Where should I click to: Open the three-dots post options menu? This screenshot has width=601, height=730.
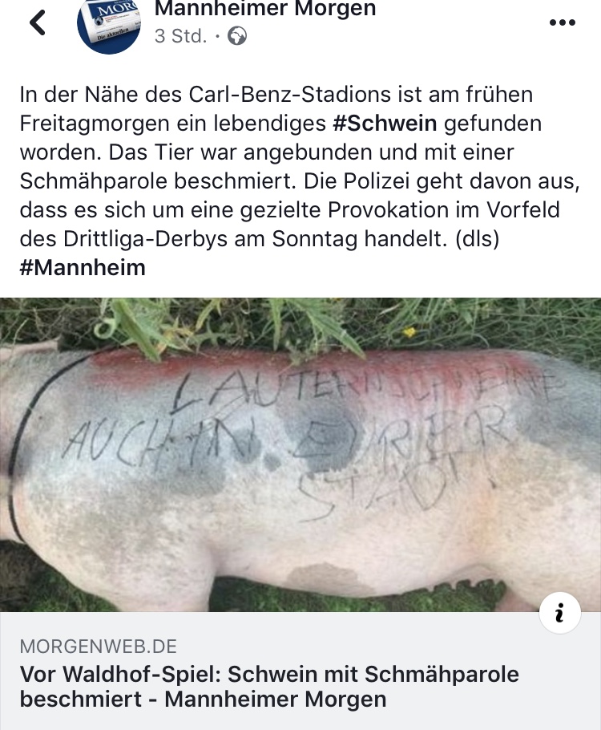(563, 22)
